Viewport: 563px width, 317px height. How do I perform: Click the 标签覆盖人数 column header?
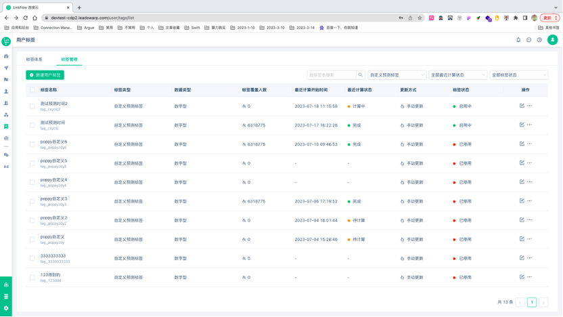point(254,90)
